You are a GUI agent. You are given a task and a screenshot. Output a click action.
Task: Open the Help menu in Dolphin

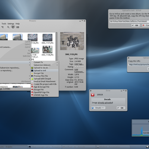[18, 23]
